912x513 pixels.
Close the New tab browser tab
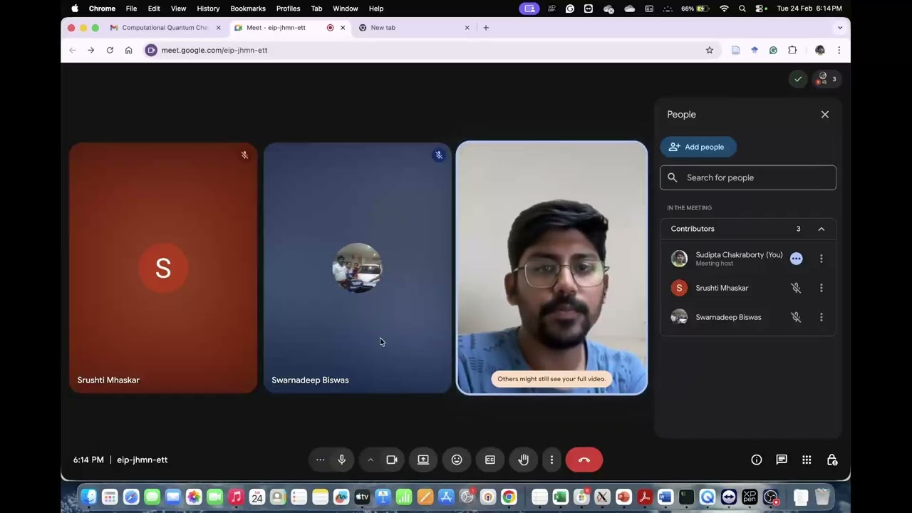(467, 28)
